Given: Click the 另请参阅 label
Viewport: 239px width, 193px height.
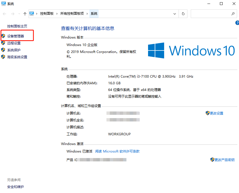Looking at the screenshot, I should [14, 180].
